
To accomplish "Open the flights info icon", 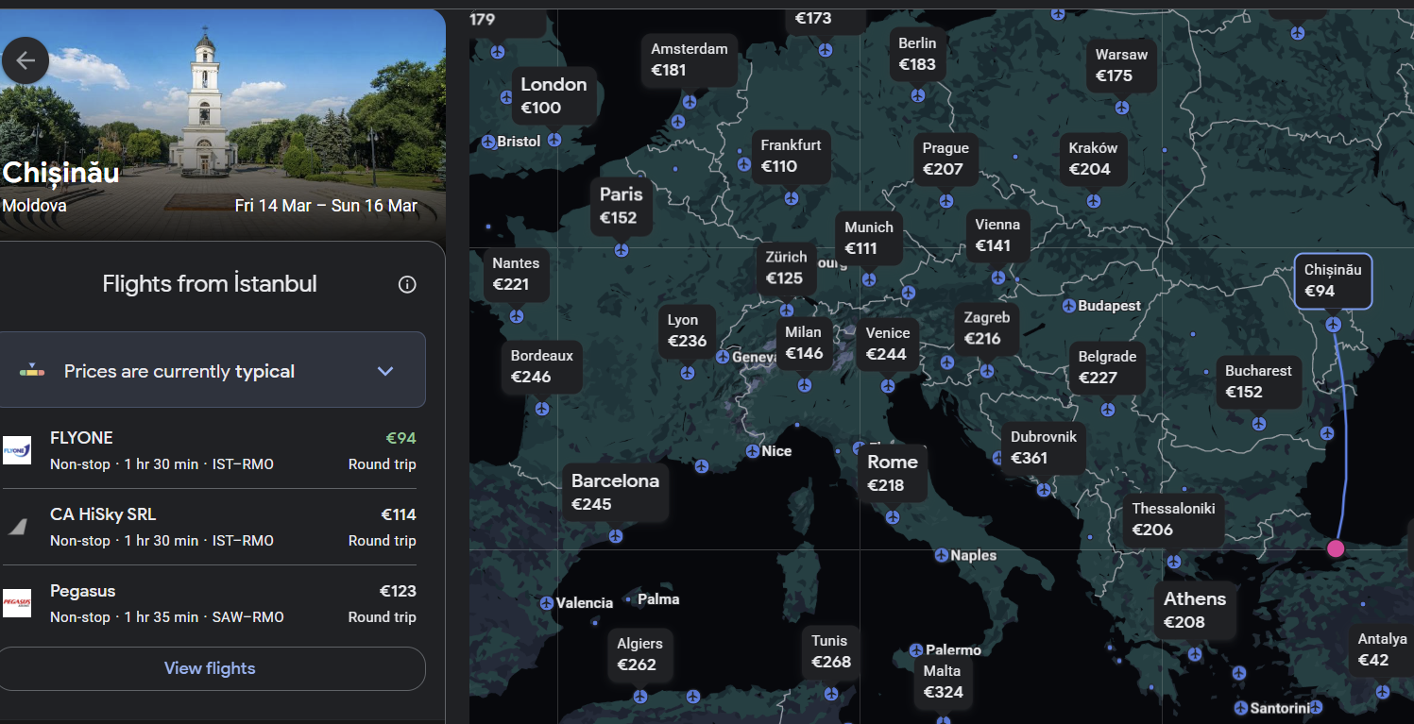I will [407, 284].
